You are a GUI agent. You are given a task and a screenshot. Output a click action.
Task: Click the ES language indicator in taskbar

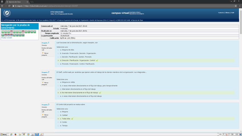coord(220,134)
